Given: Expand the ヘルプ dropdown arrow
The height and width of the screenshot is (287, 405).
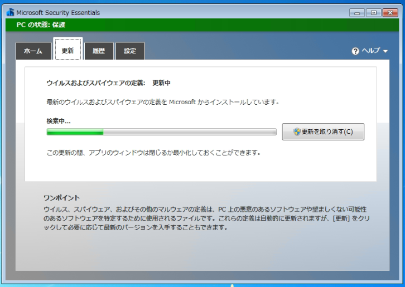Looking at the screenshot, I should [x=385, y=51].
